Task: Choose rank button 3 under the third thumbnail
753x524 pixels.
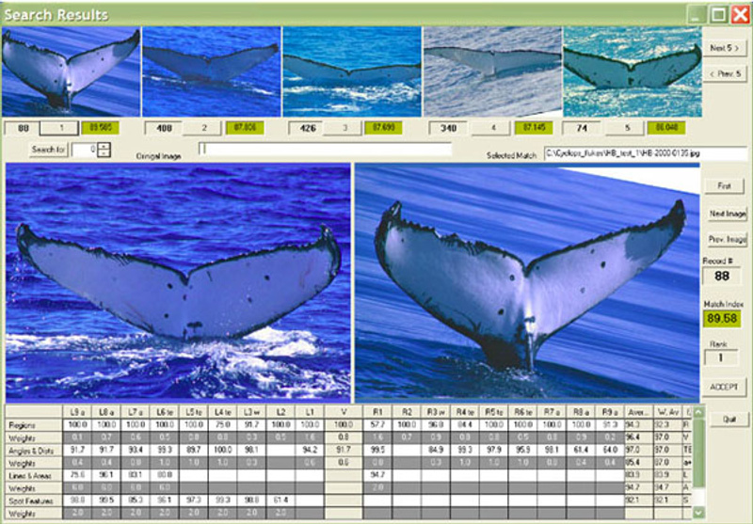Action: coord(344,128)
